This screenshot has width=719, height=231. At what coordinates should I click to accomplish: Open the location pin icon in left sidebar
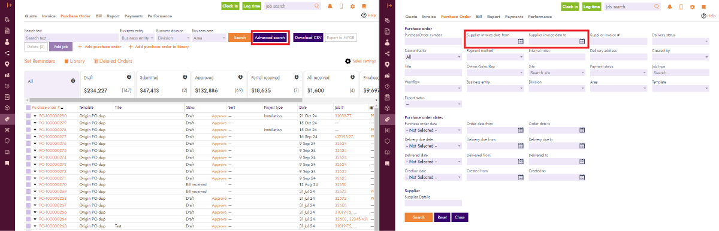pyautogui.click(x=8, y=64)
